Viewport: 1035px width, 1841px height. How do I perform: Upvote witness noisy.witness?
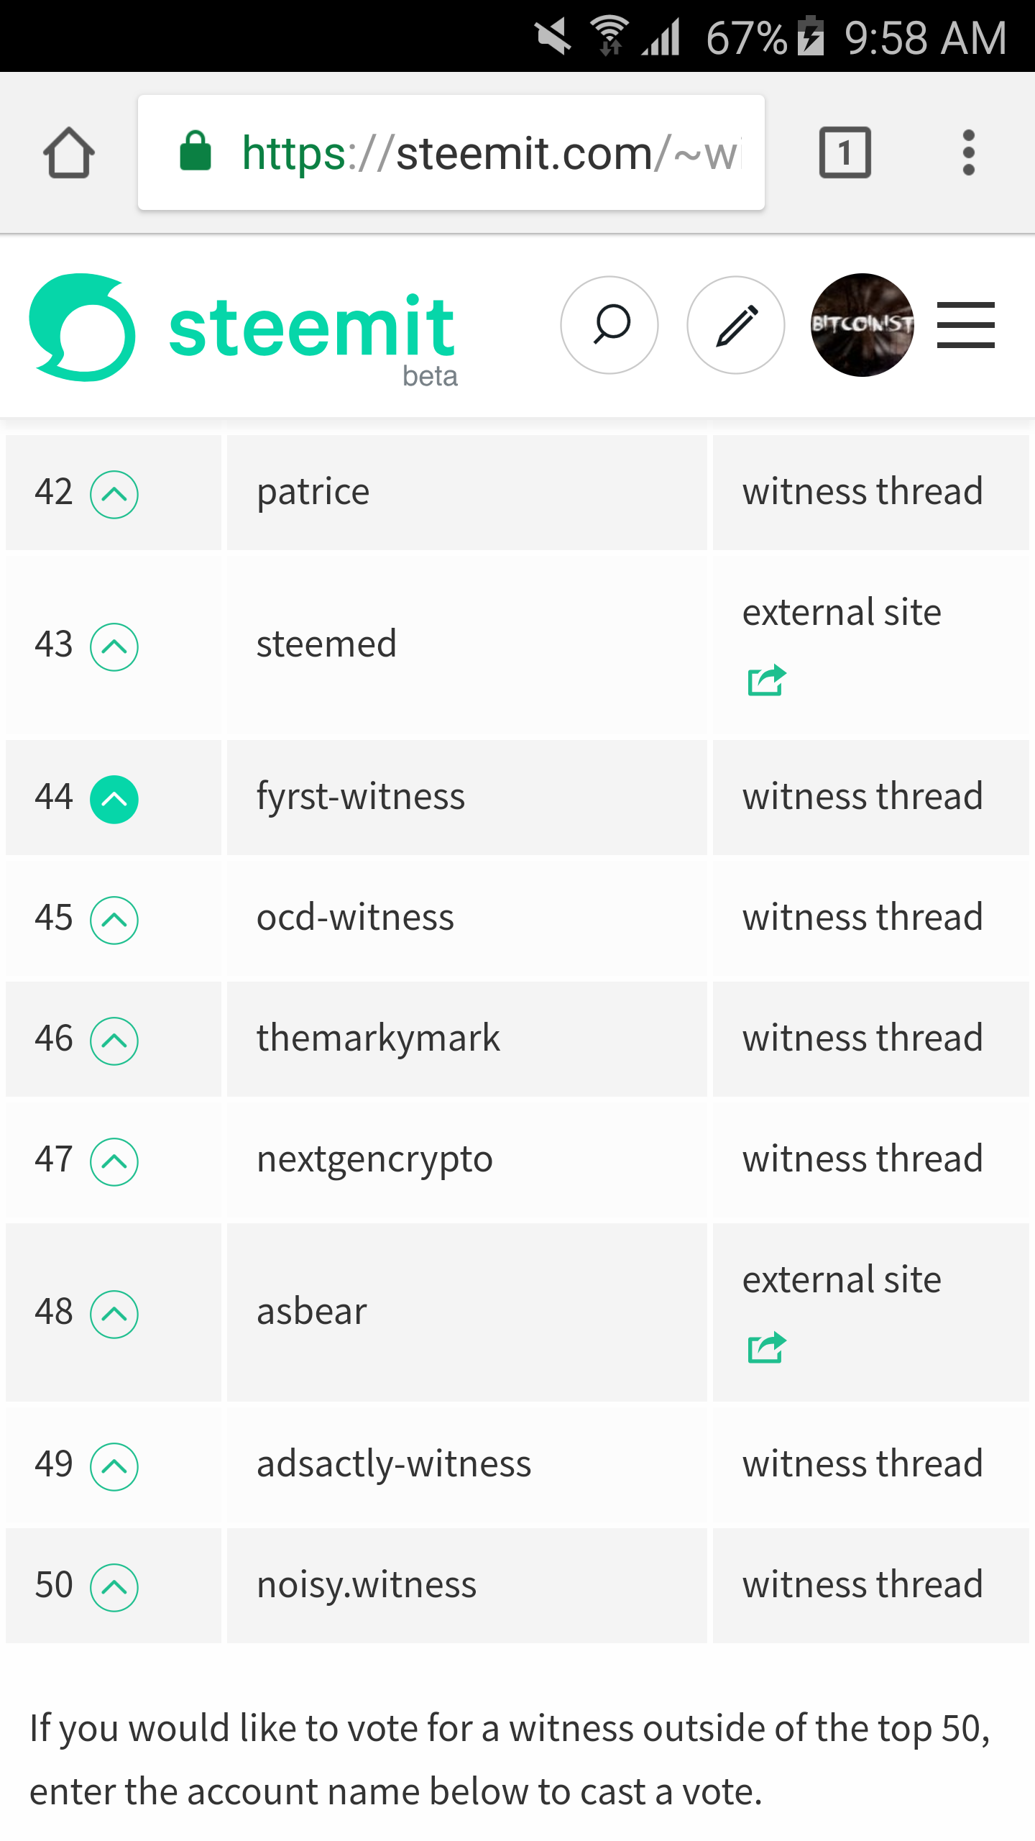tap(114, 1587)
